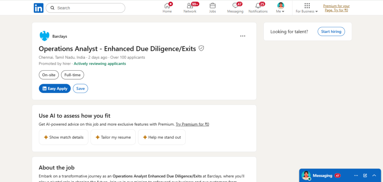Compose new message pencil icon
The height and width of the screenshot is (182, 383).
(x=365, y=175)
